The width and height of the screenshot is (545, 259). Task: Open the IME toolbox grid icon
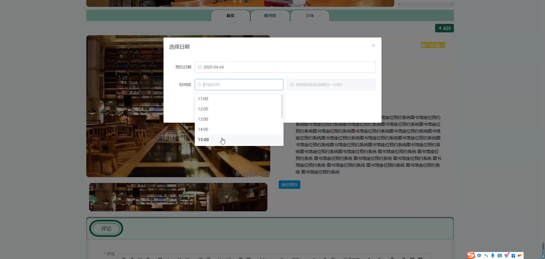[513, 256]
